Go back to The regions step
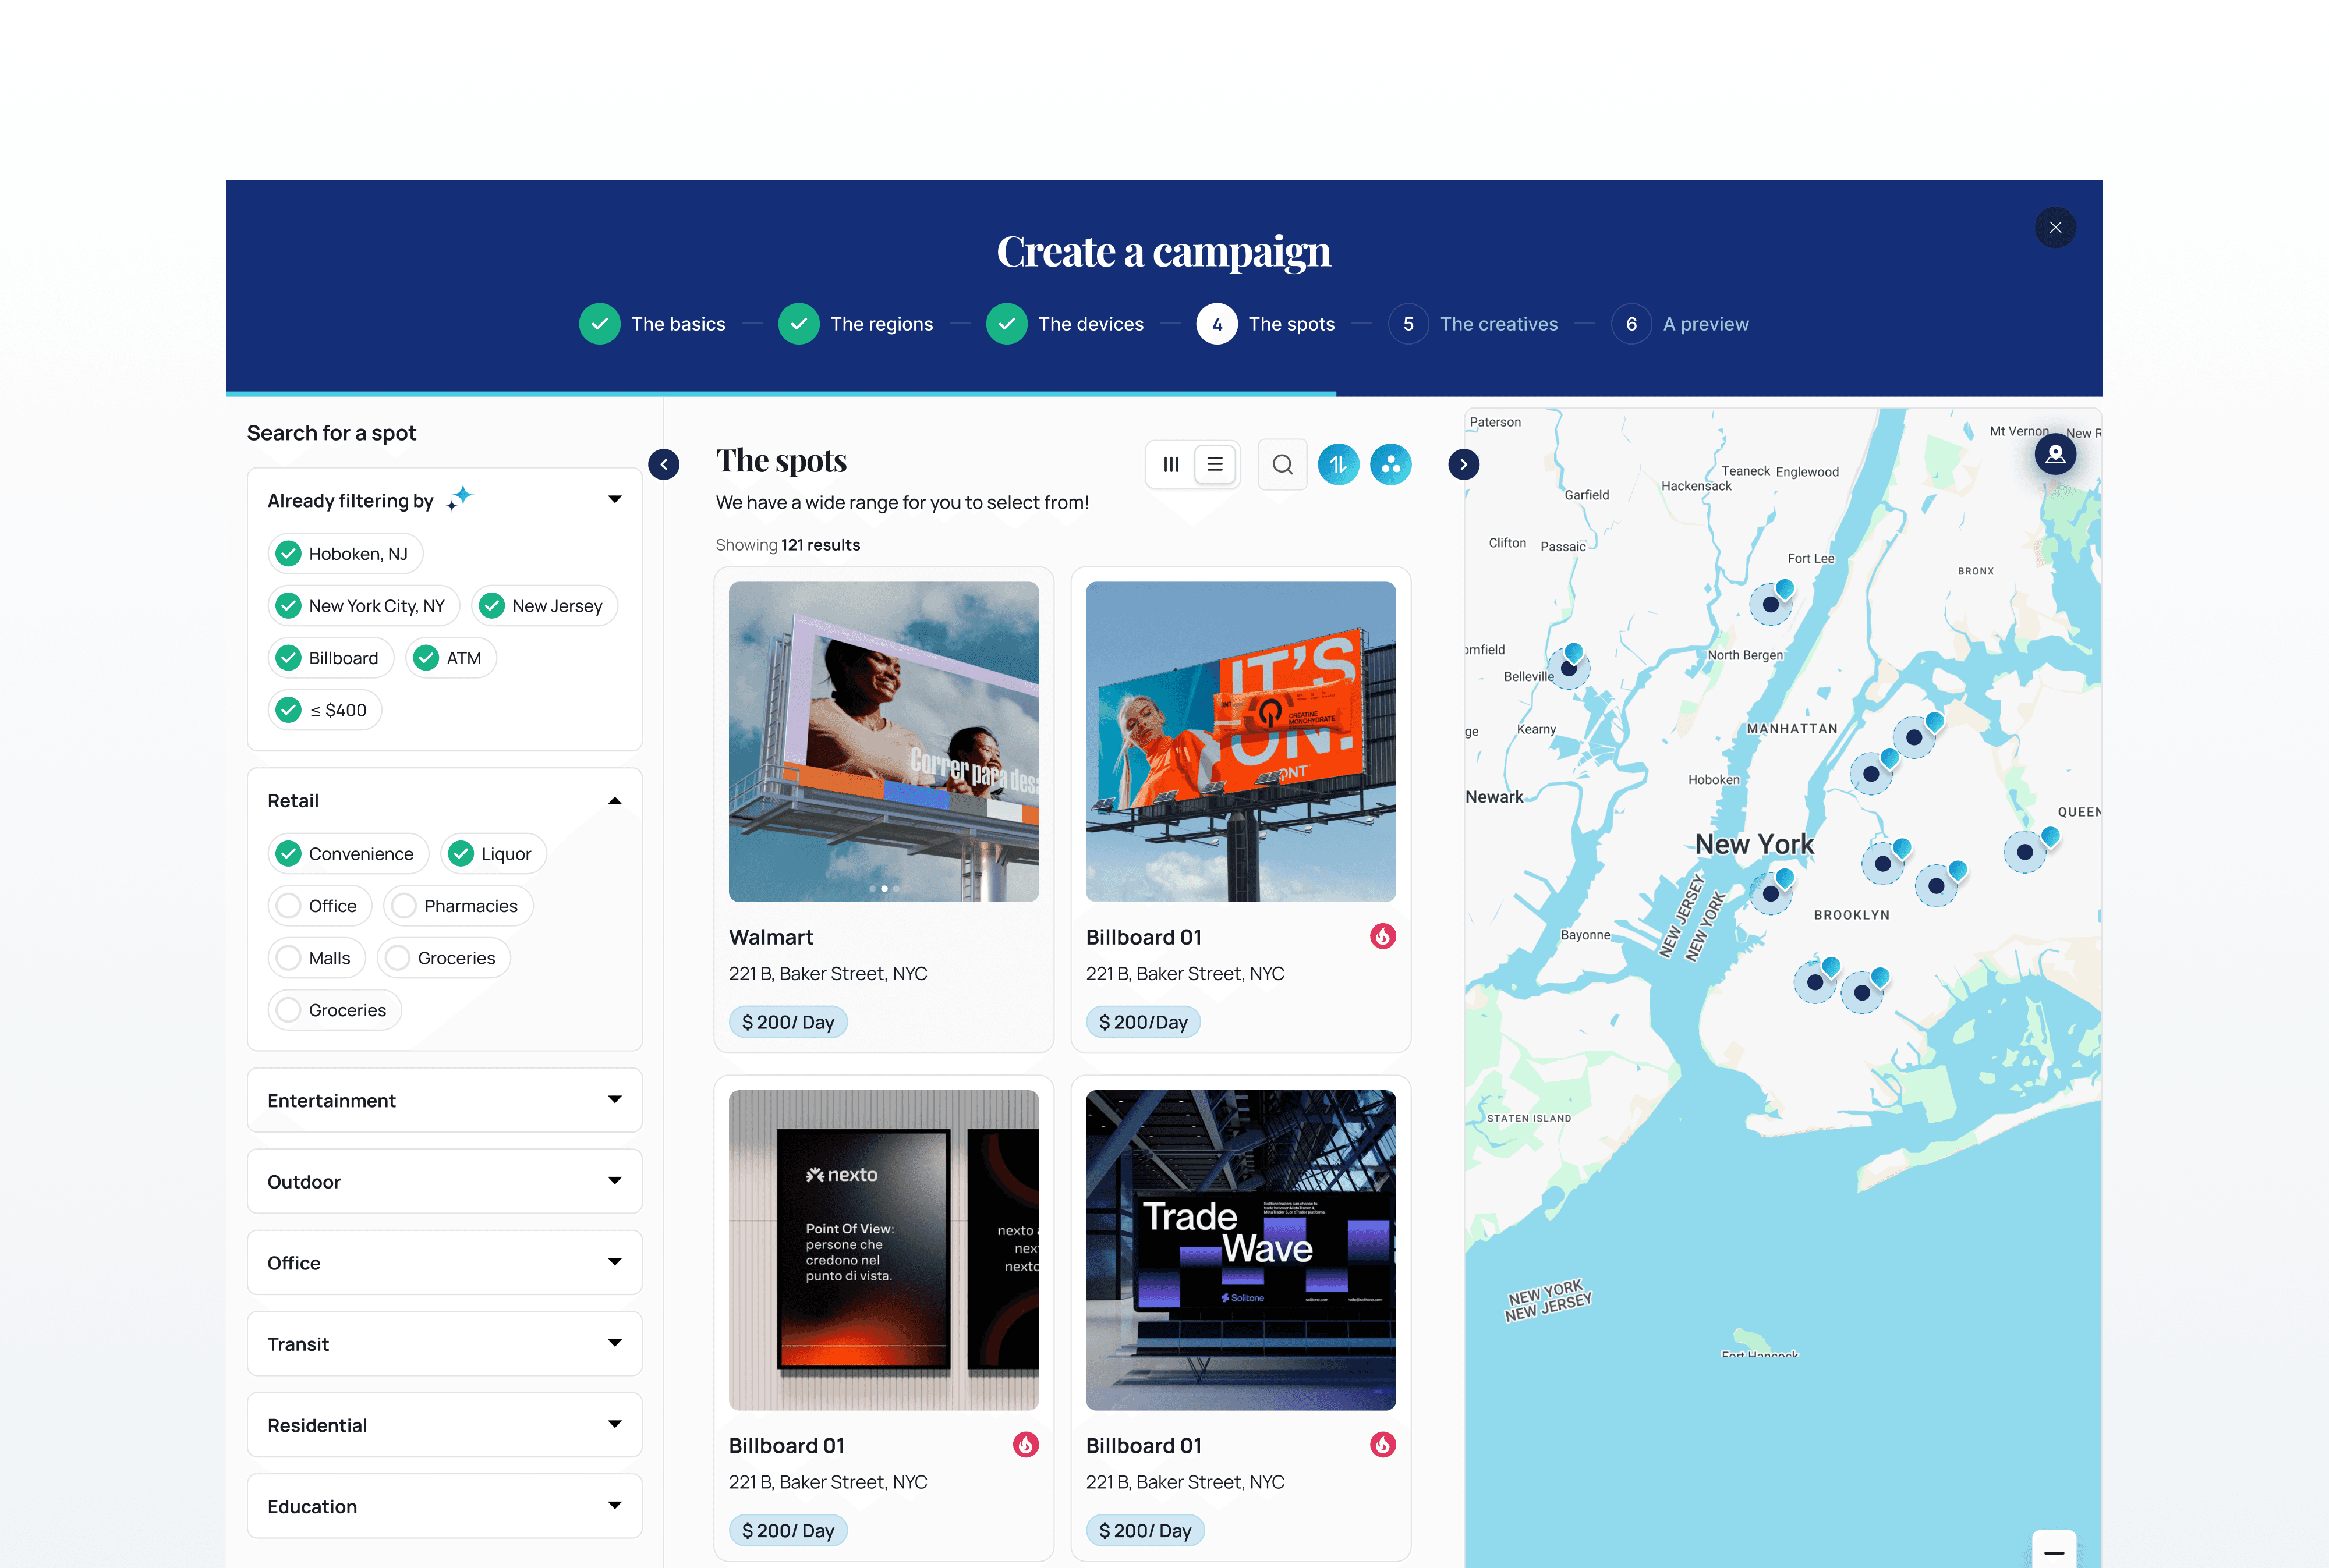Viewport: 2329px width, 1568px height. [880, 324]
